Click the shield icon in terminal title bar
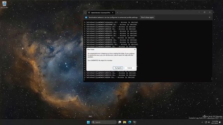223x125 pixels. [85, 12]
